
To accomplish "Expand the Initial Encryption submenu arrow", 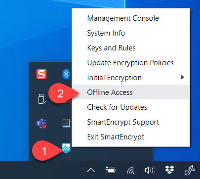I will tap(182, 77).
